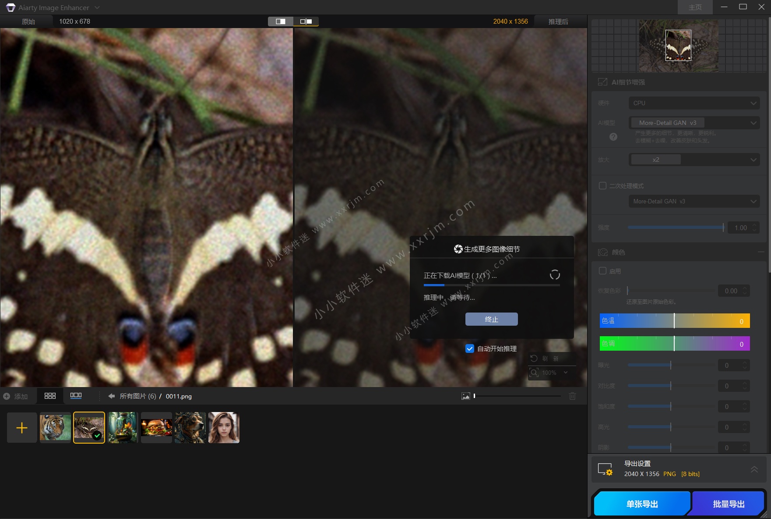Select the side-by-side compare view icon

(306, 21)
